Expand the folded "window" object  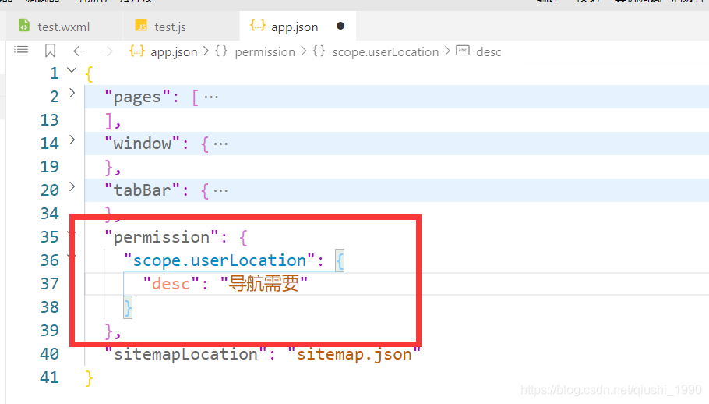coord(72,140)
